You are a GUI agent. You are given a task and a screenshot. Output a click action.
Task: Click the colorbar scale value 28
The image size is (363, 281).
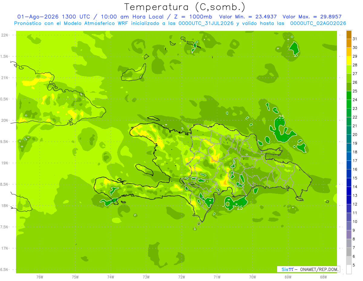[355, 65]
